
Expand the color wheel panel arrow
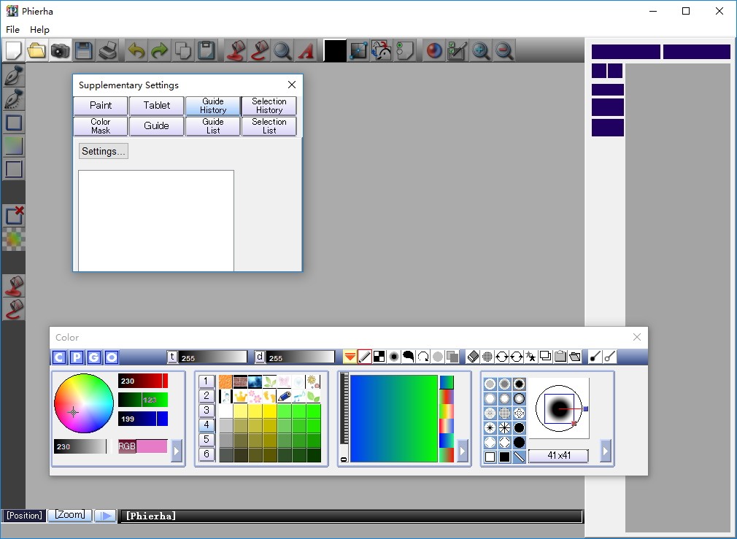click(177, 451)
